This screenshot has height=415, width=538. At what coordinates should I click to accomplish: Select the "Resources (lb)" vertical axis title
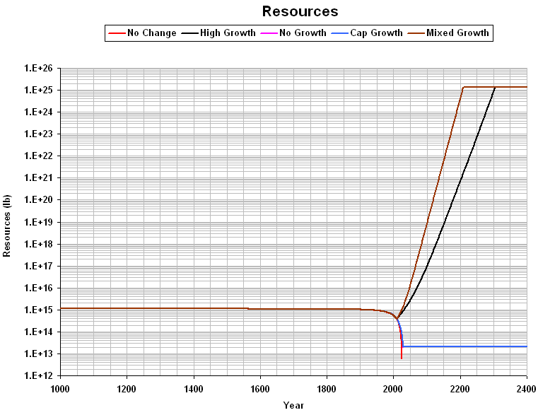coord(7,221)
